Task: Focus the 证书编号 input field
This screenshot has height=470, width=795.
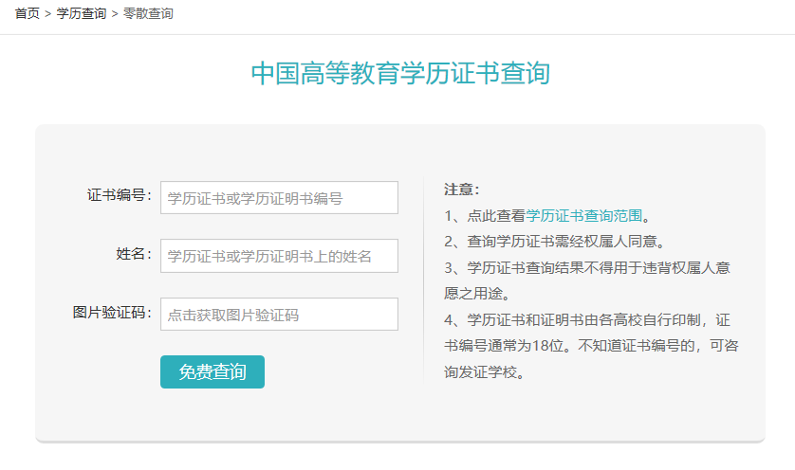Action: pos(279,198)
